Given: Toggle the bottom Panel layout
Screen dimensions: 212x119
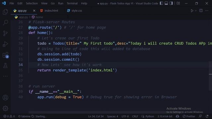Looking at the screenshot, I should 166,3.
